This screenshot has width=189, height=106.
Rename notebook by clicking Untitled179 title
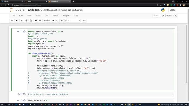click(35, 10)
